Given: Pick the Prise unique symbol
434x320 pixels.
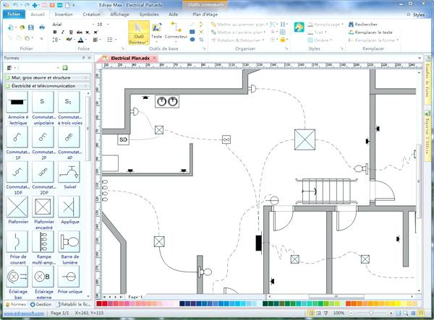Looking at the screenshot, I should coord(69,277).
